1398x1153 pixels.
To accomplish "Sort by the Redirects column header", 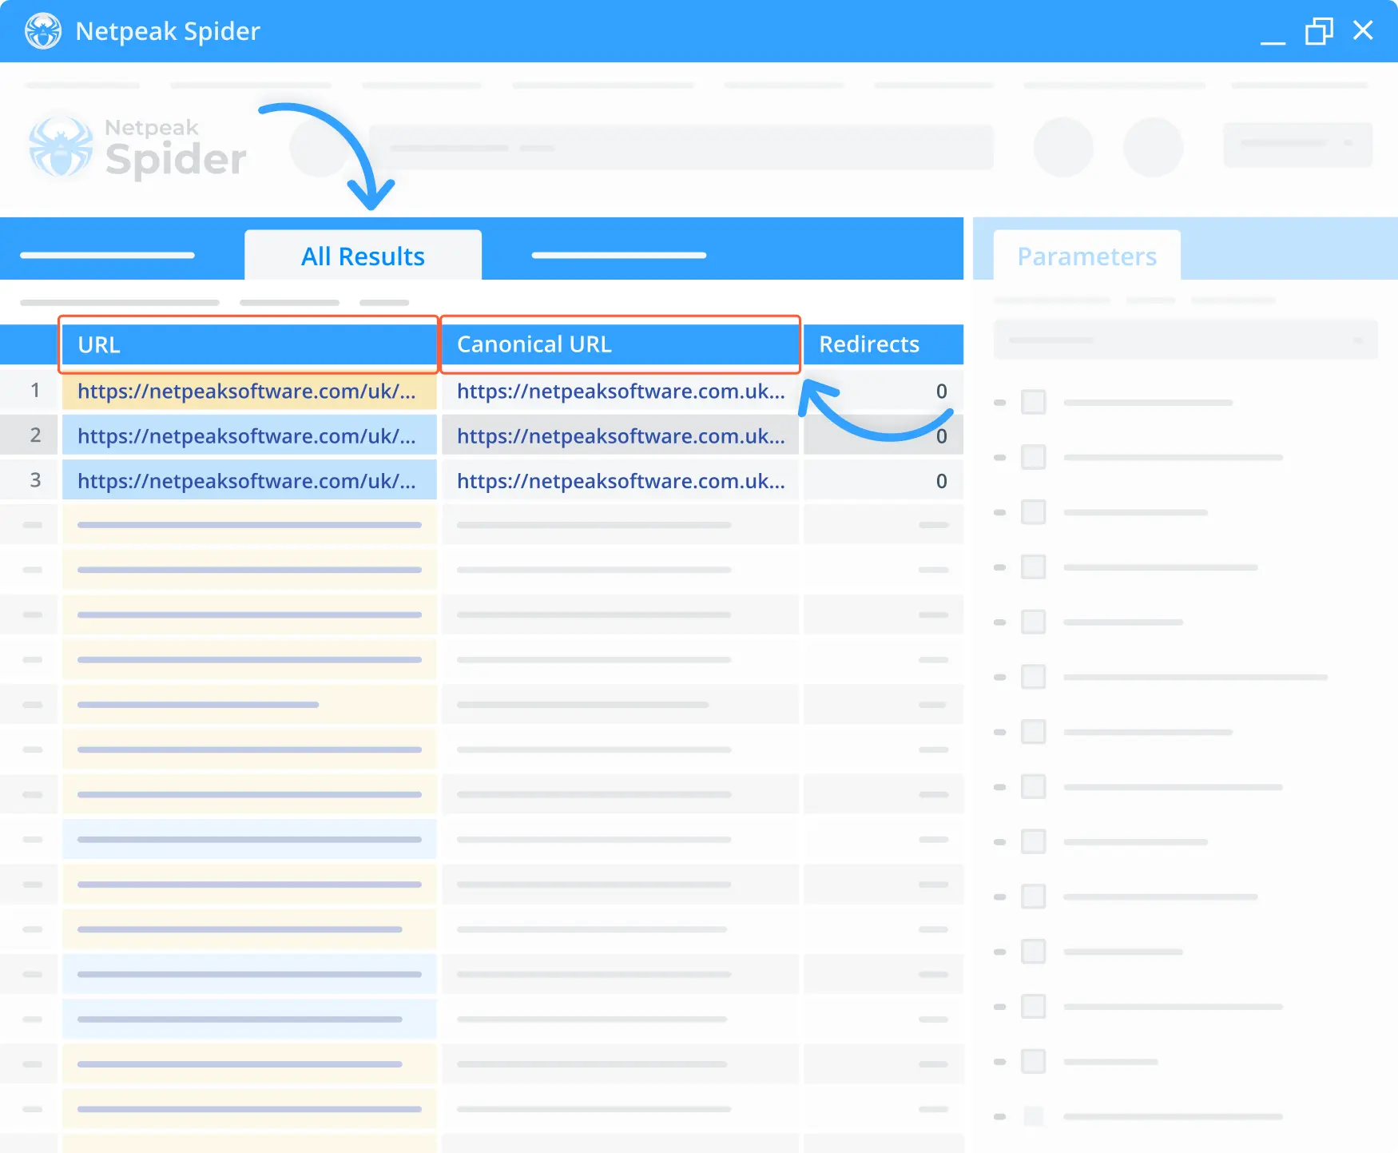I will [x=884, y=344].
